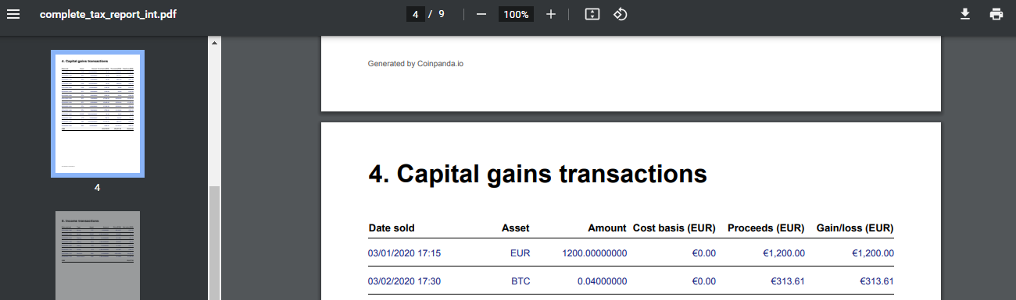Click the 03/02/2020 17:30 date entry
The width and height of the screenshot is (1016, 300).
[404, 281]
